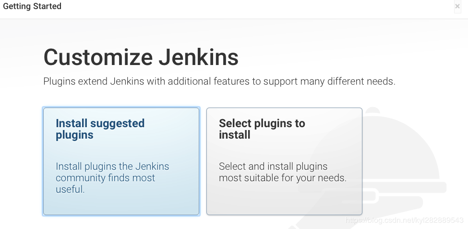The width and height of the screenshot is (468, 229).
Task: Close the Getting Started dialog
Action: tap(457, 6)
